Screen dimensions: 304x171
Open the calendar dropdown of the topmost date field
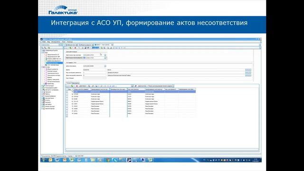[105, 55]
